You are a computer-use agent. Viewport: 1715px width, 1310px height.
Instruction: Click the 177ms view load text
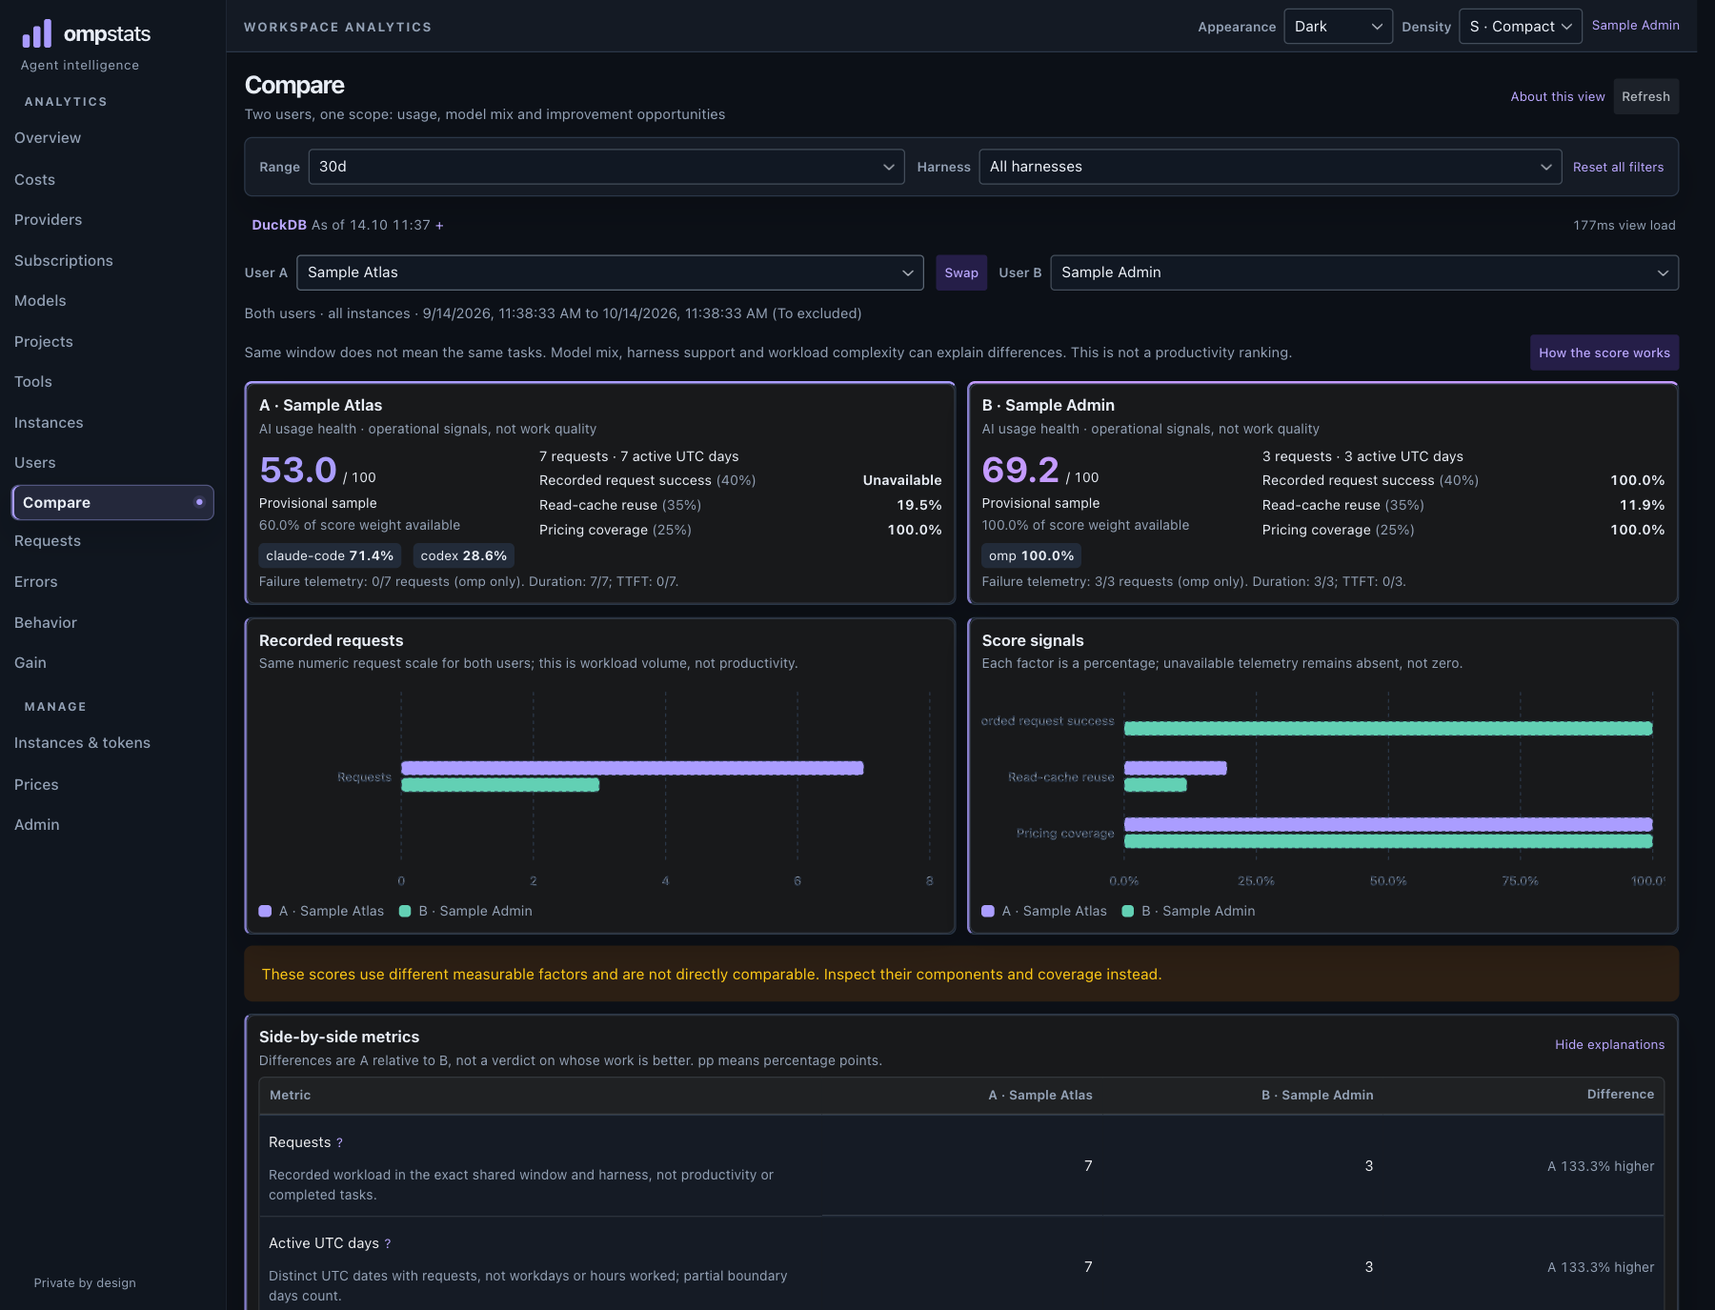coord(1624,226)
